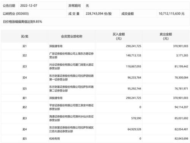The image size is (190, 143).
Task: Click the announcement date 2022-12-07
Action: pos(28,6)
